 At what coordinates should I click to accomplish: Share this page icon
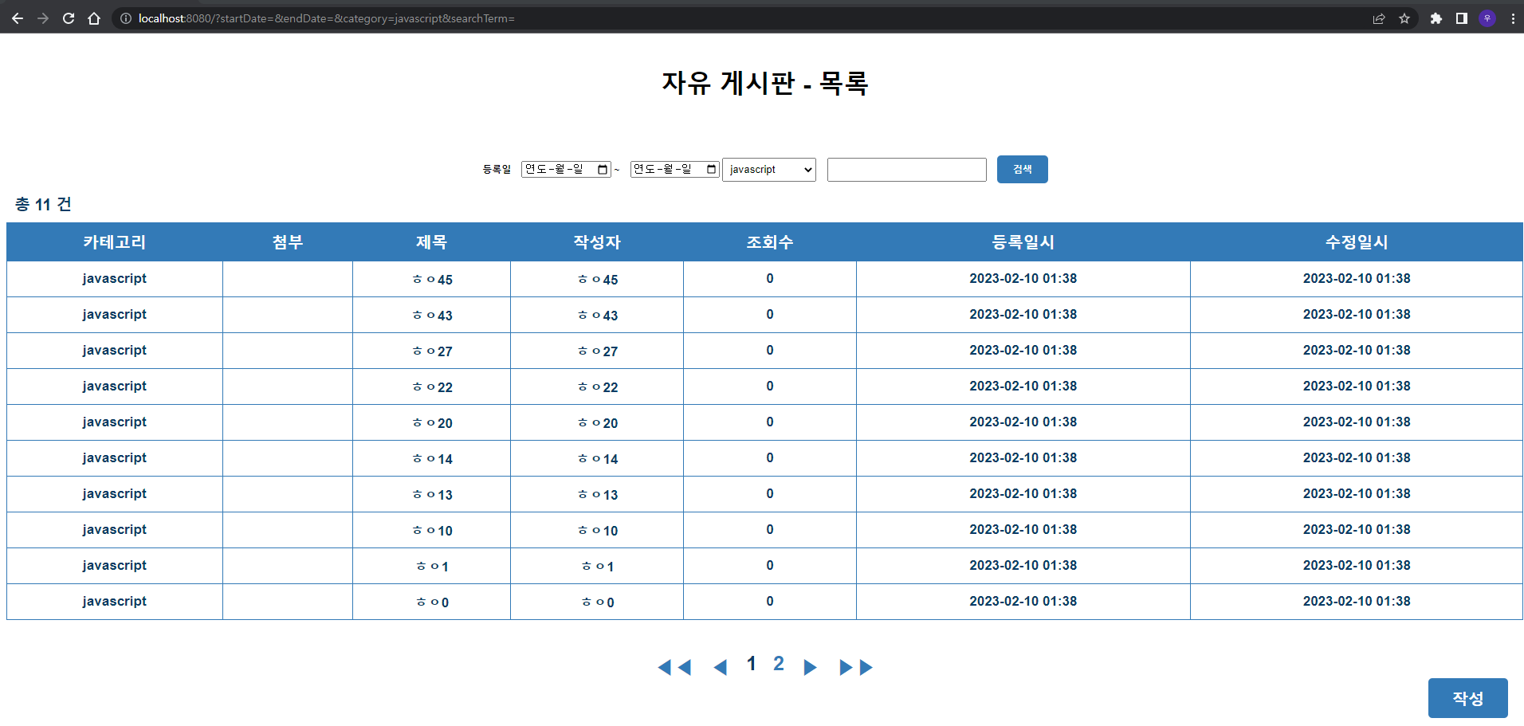pos(1379,18)
